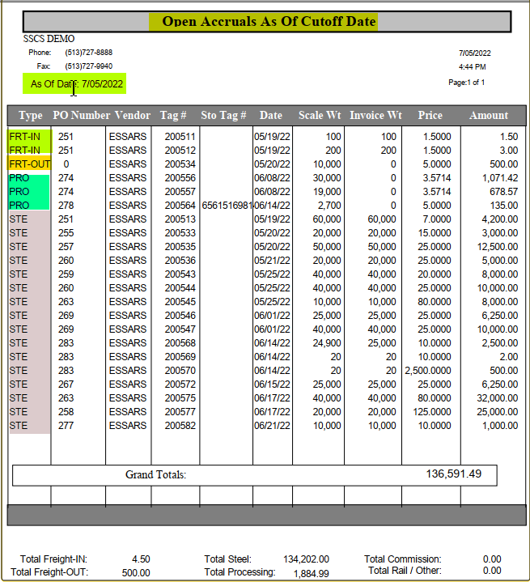Click the amount 678.57
530x582 pixels.
click(x=503, y=192)
